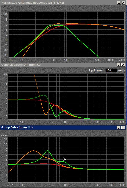Click the green curve peak in Group Delay graph
127x188 pixels.
pos(48,151)
